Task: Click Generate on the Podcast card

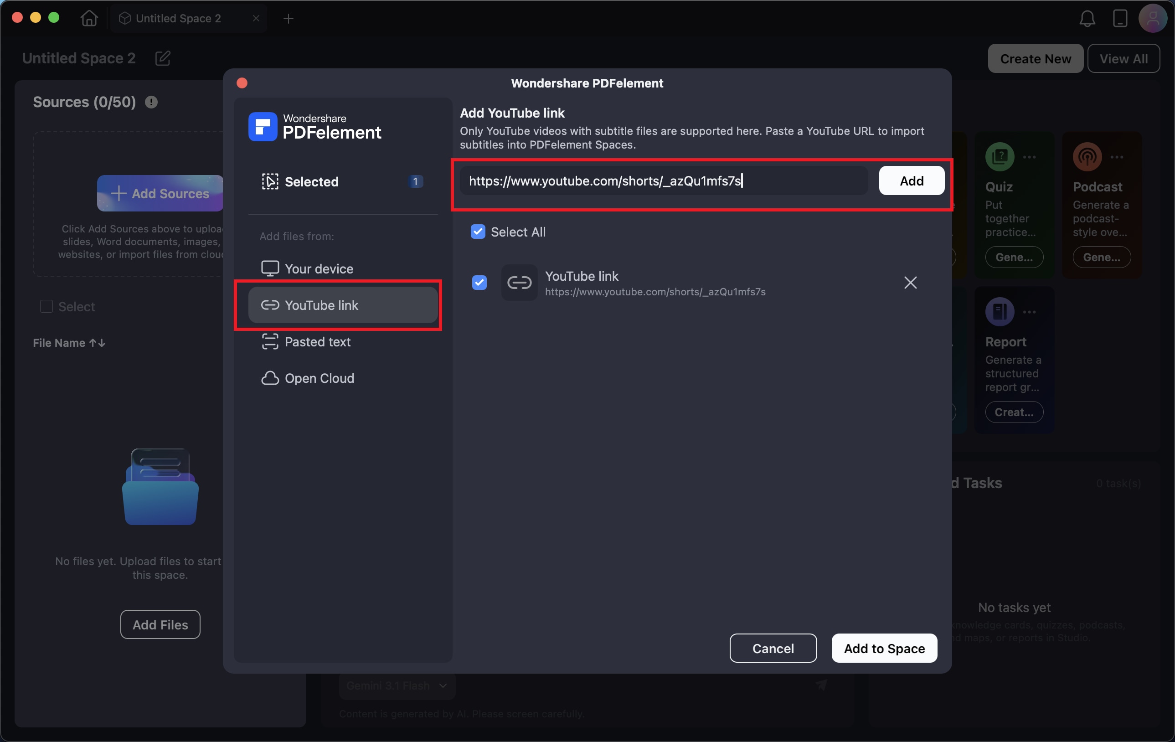Action: tap(1101, 257)
